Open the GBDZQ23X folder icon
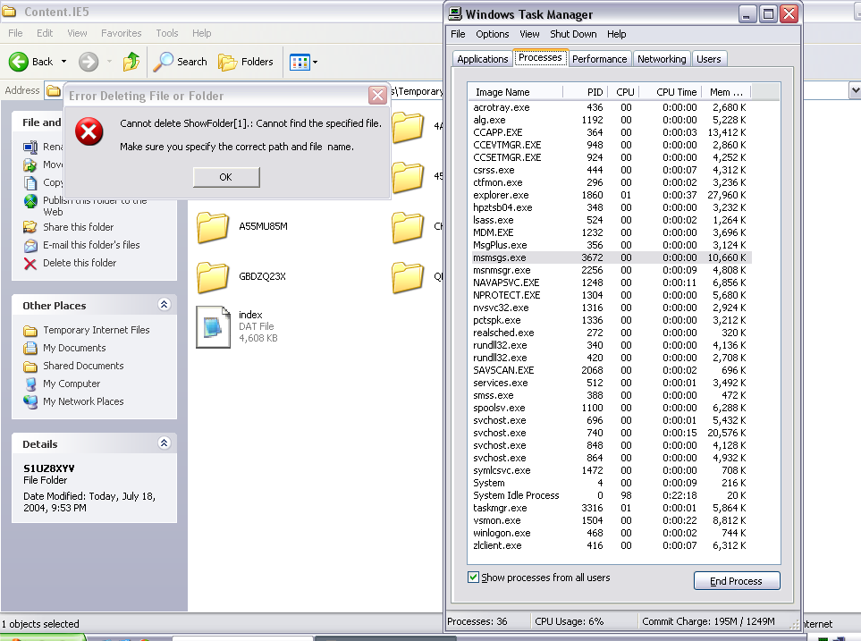The height and width of the screenshot is (641, 861). pos(214,277)
